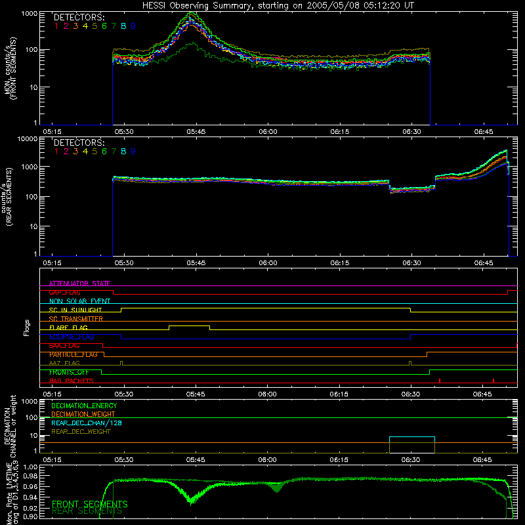
Task: Click the DECIMATION_ENERGY legend label
Action: coord(84,406)
